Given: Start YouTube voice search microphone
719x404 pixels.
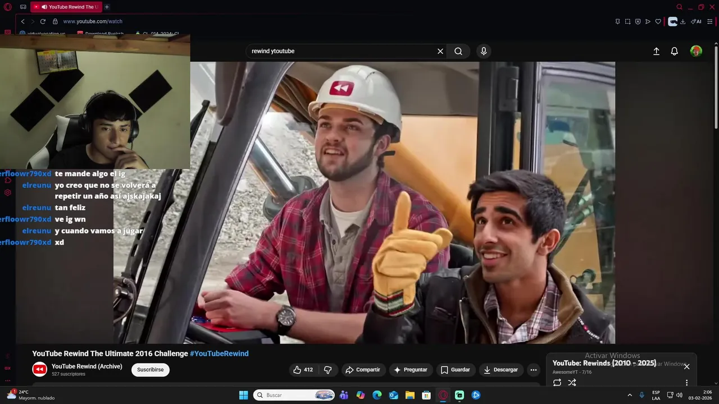Looking at the screenshot, I should [484, 51].
